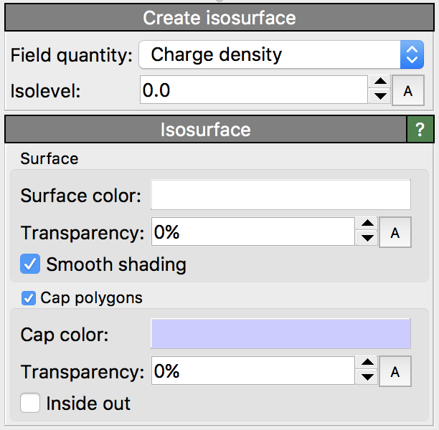Click the Isosurface panel title bar
Image resolution: width=439 pixels, height=430 pixels.
pyautogui.click(x=205, y=130)
